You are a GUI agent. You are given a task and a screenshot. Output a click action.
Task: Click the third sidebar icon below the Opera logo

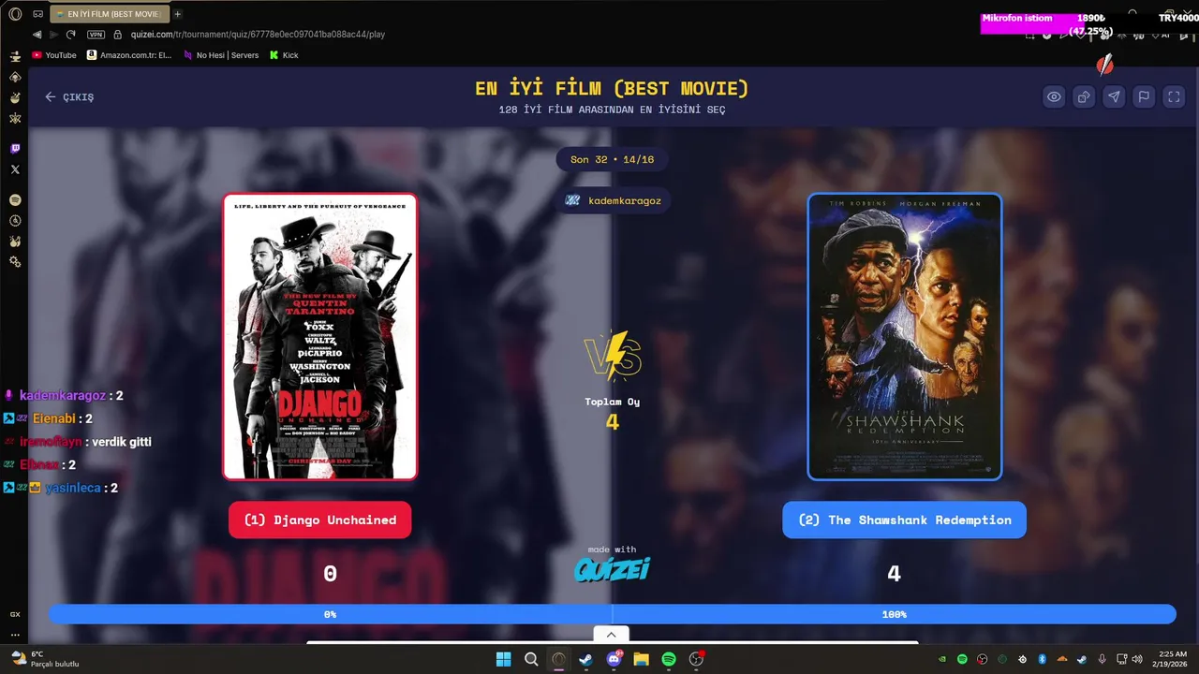(x=15, y=97)
